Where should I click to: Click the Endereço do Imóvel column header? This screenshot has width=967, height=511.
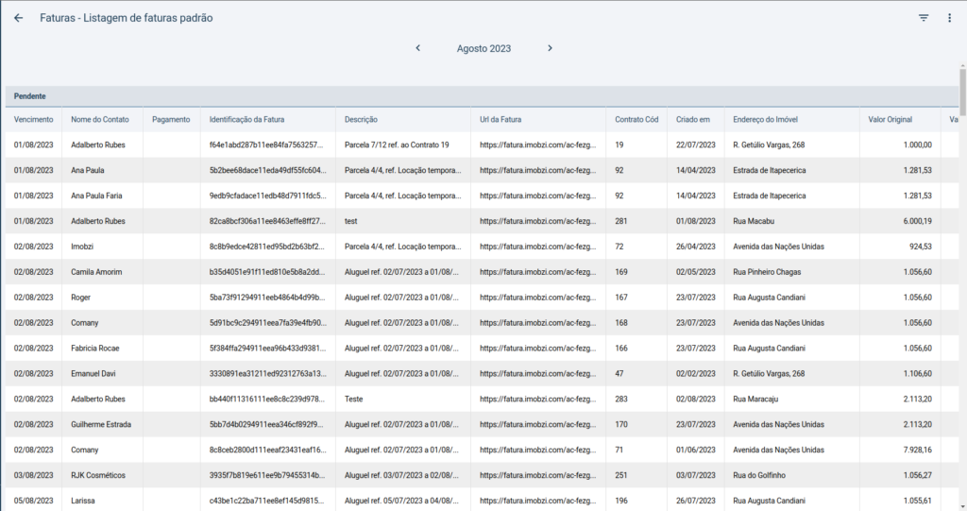click(765, 120)
